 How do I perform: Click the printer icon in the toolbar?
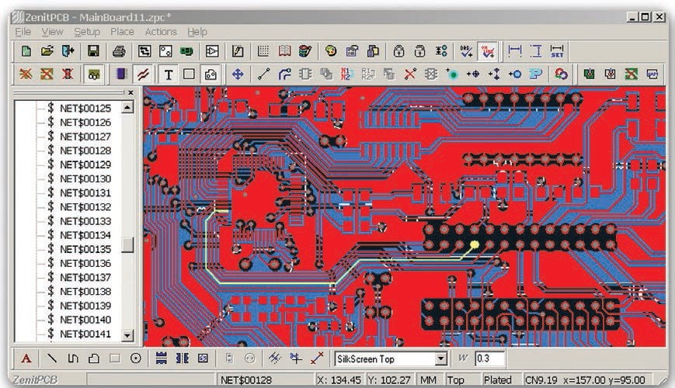tap(119, 52)
